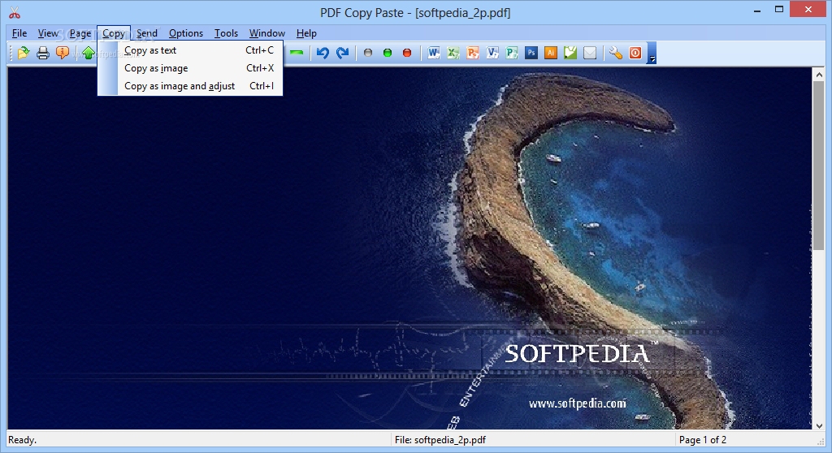Viewport: 832px width, 453px height.
Task: Send by email using the envelope icon
Action: tap(590, 53)
